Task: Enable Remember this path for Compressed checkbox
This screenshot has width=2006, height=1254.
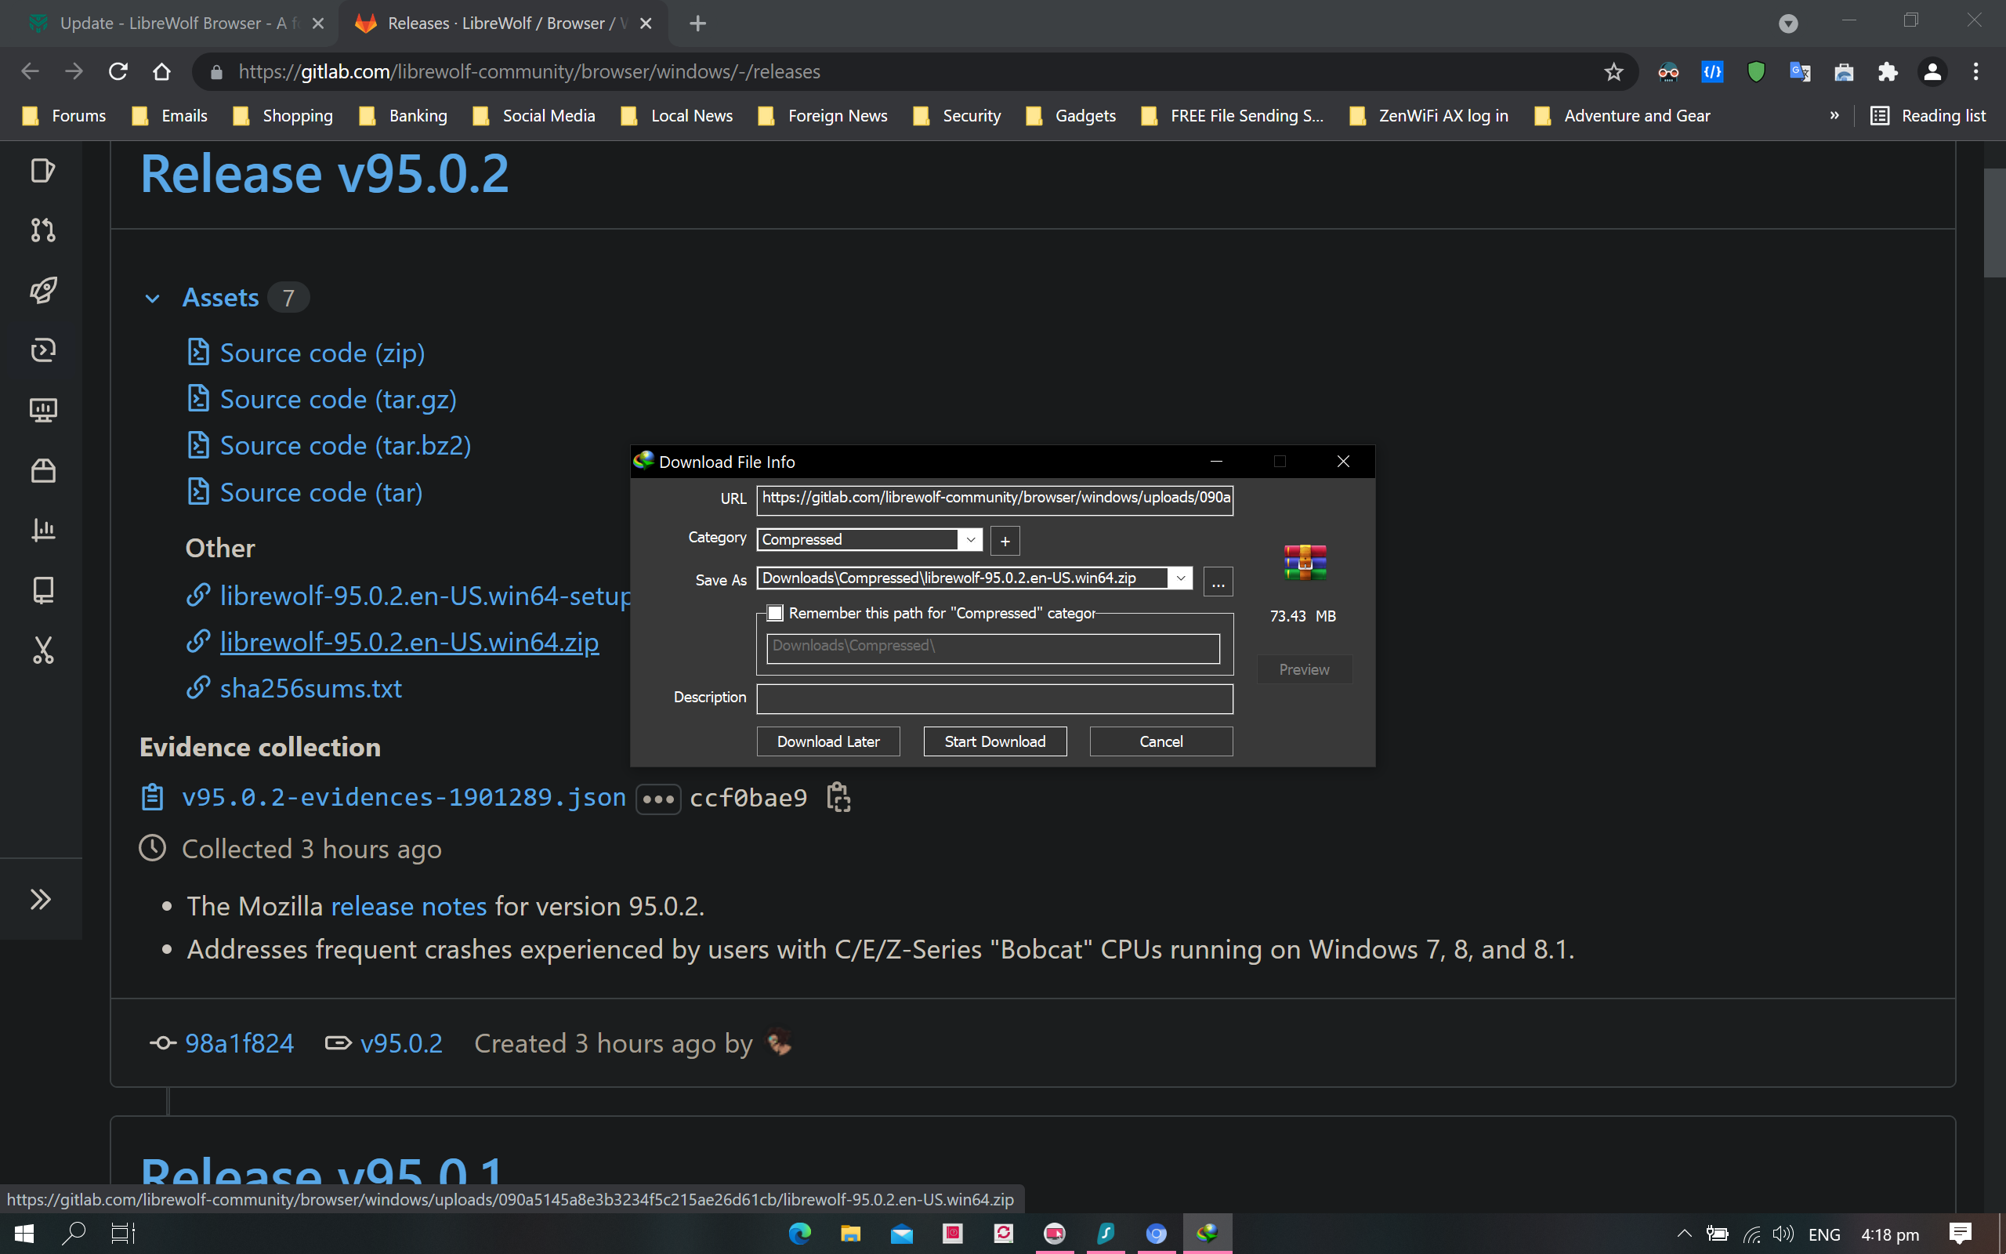Action: pyautogui.click(x=775, y=613)
